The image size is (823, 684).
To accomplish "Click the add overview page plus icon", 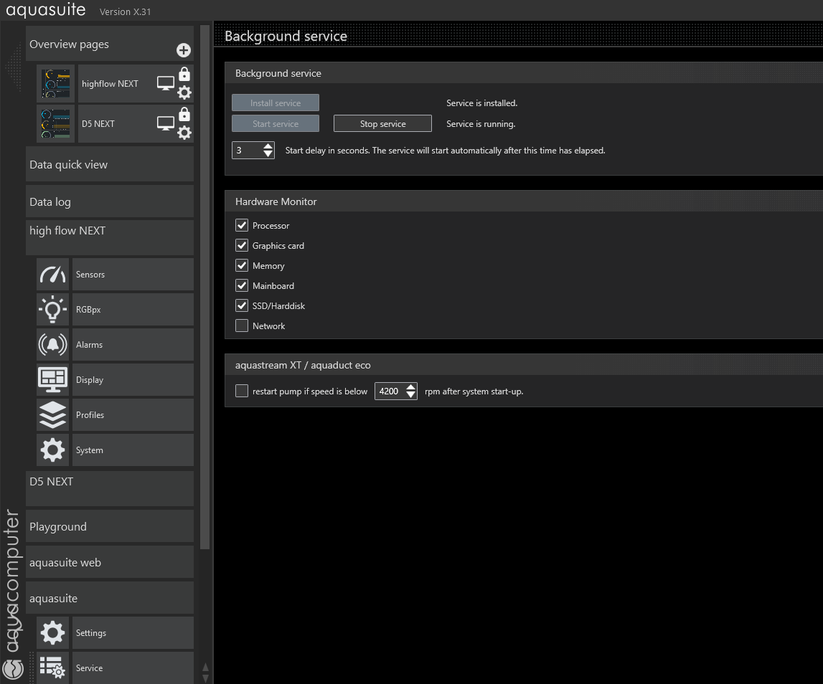I will point(184,50).
